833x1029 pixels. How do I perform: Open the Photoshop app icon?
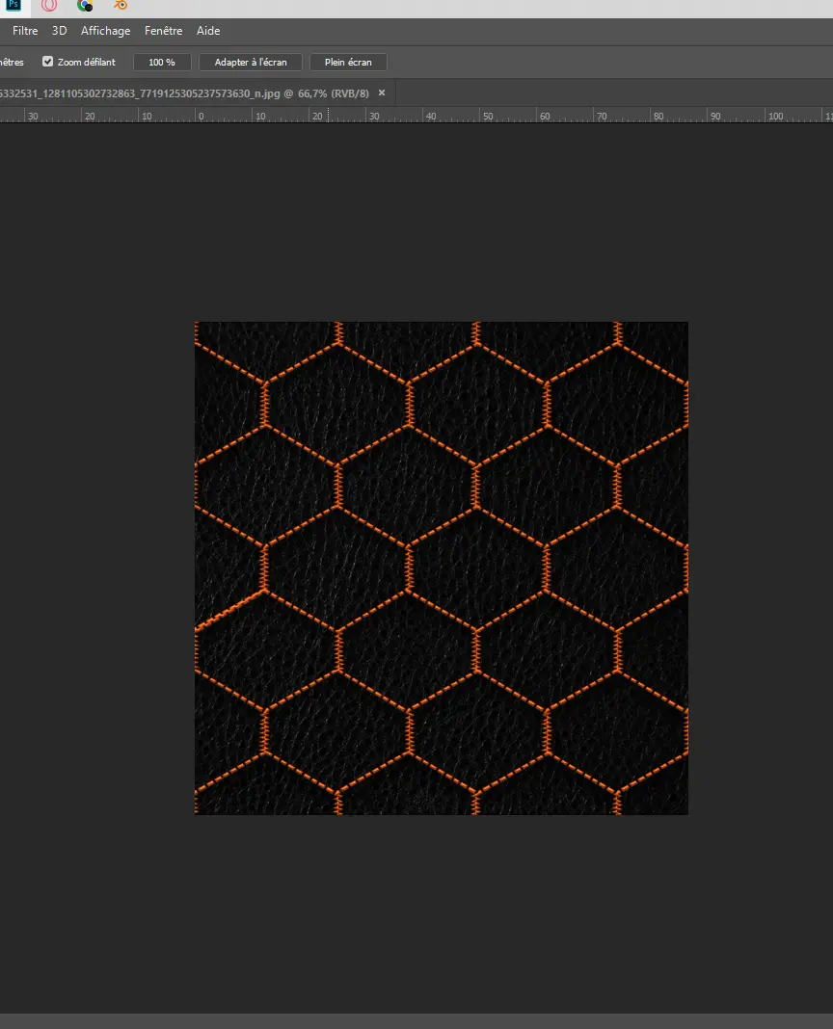13,5
